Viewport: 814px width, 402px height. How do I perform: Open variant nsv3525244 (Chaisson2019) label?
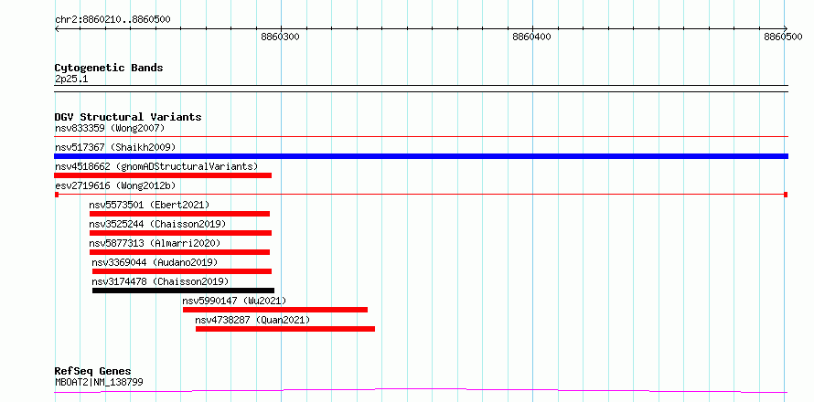coord(158,224)
